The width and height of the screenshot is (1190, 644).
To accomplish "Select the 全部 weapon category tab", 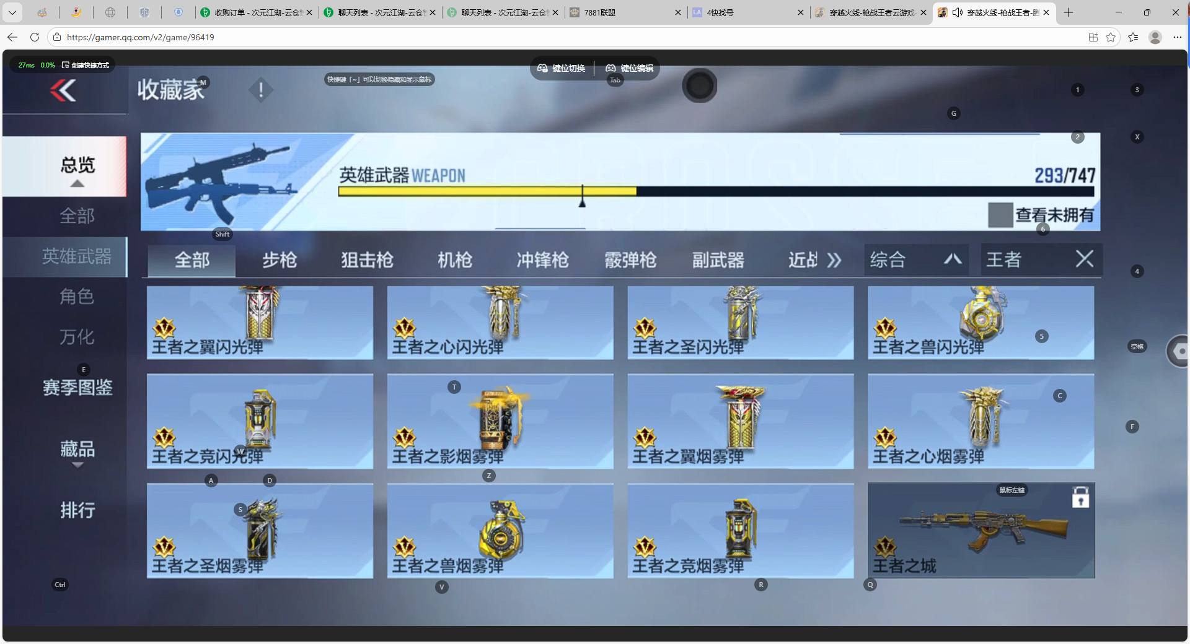I will pos(192,260).
